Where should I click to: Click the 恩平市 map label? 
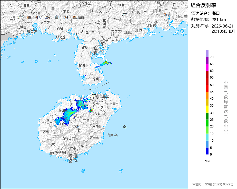pyautogui.click(x=163, y=10)
